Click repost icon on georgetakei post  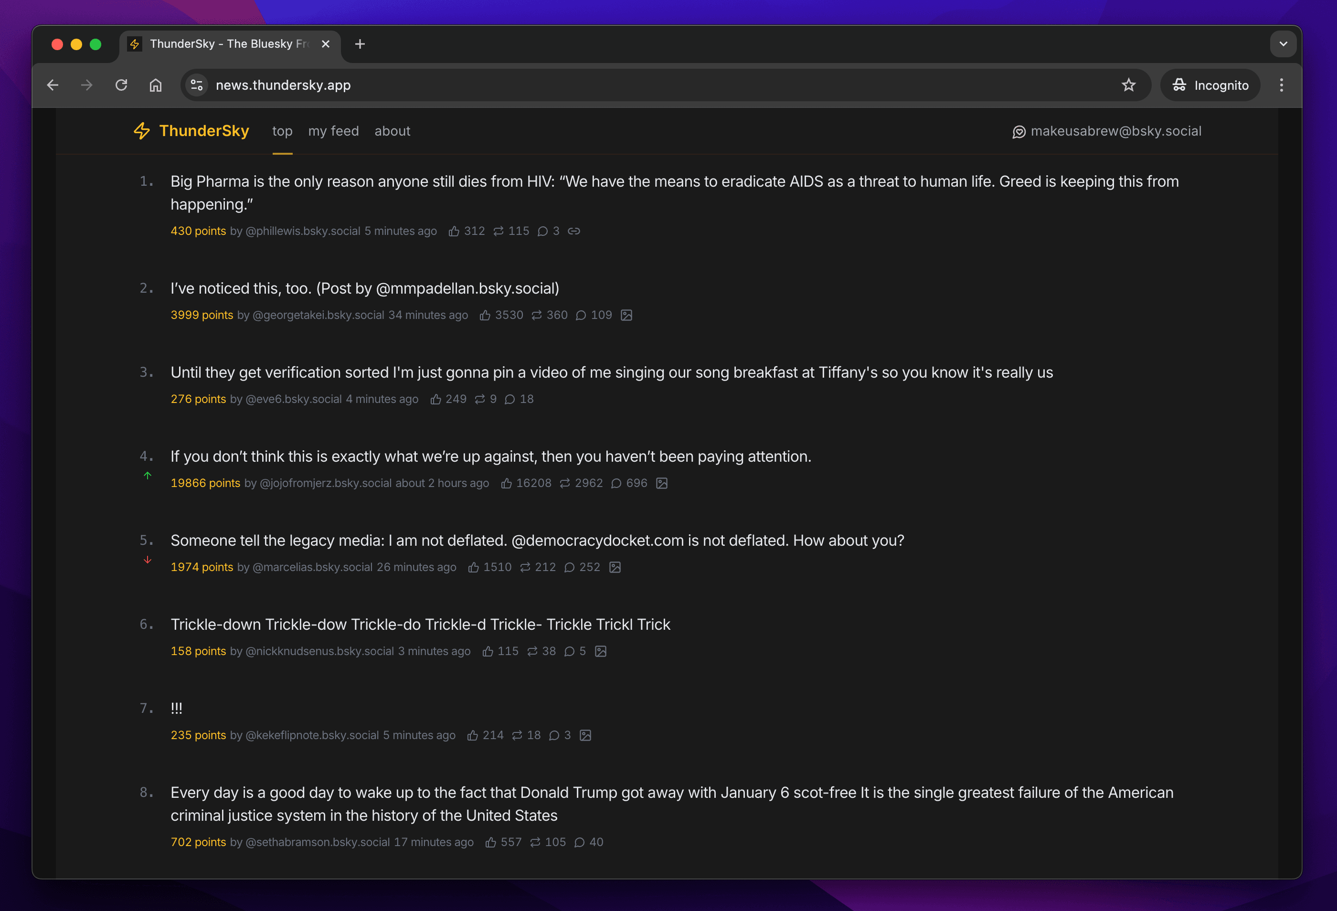pos(537,315)
